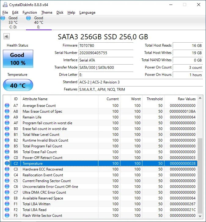Click raw value 0000000013BA
This screenshot has height=222, width=206.
coord(182,111)
